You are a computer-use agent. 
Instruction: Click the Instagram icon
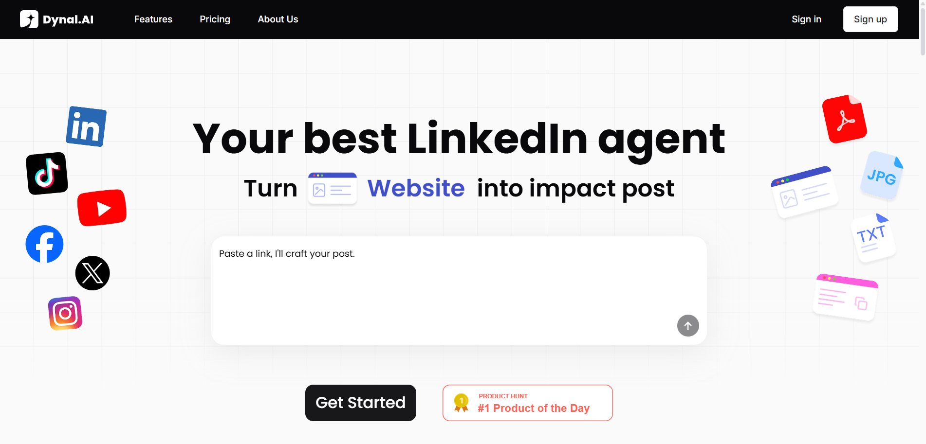coord(66,313)
